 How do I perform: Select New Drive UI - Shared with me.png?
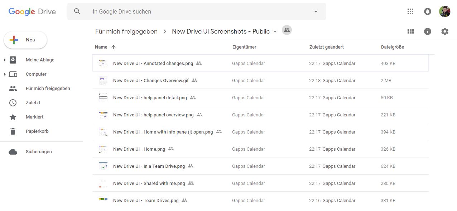click(149, 183)
